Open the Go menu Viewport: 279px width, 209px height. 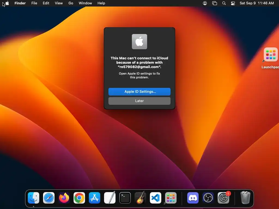[71, 3]
